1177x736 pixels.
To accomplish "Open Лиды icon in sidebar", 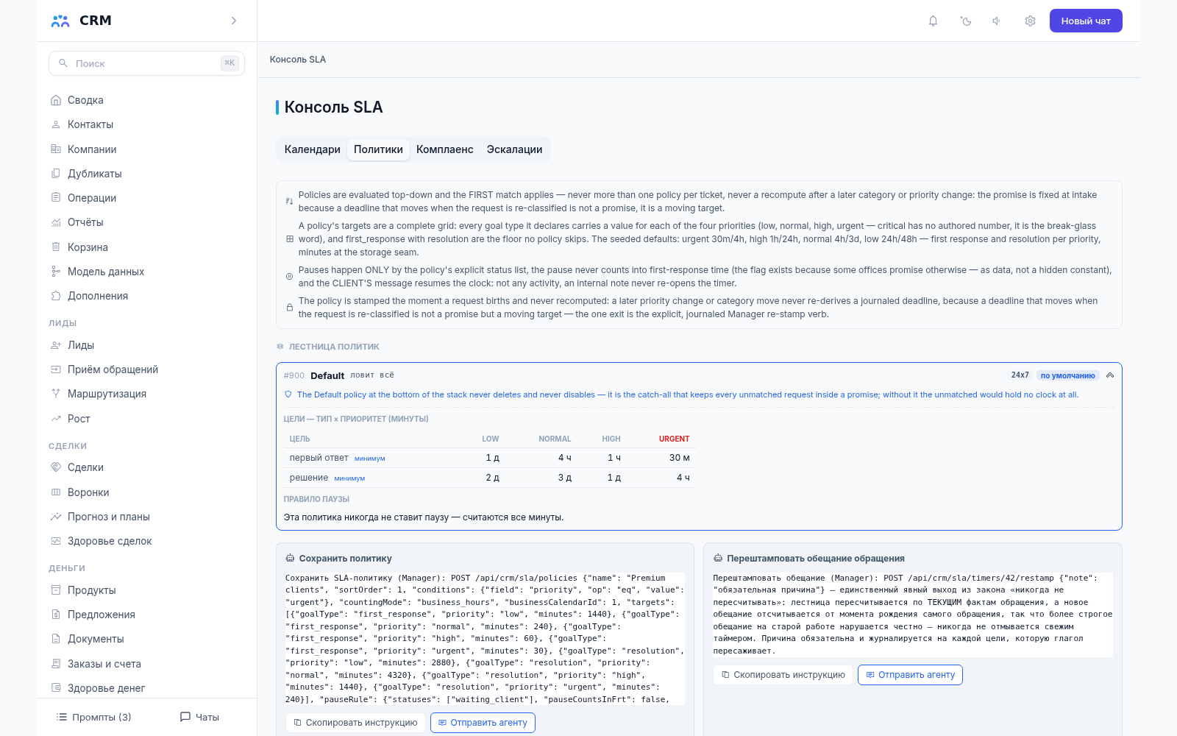I will (56, 345).
